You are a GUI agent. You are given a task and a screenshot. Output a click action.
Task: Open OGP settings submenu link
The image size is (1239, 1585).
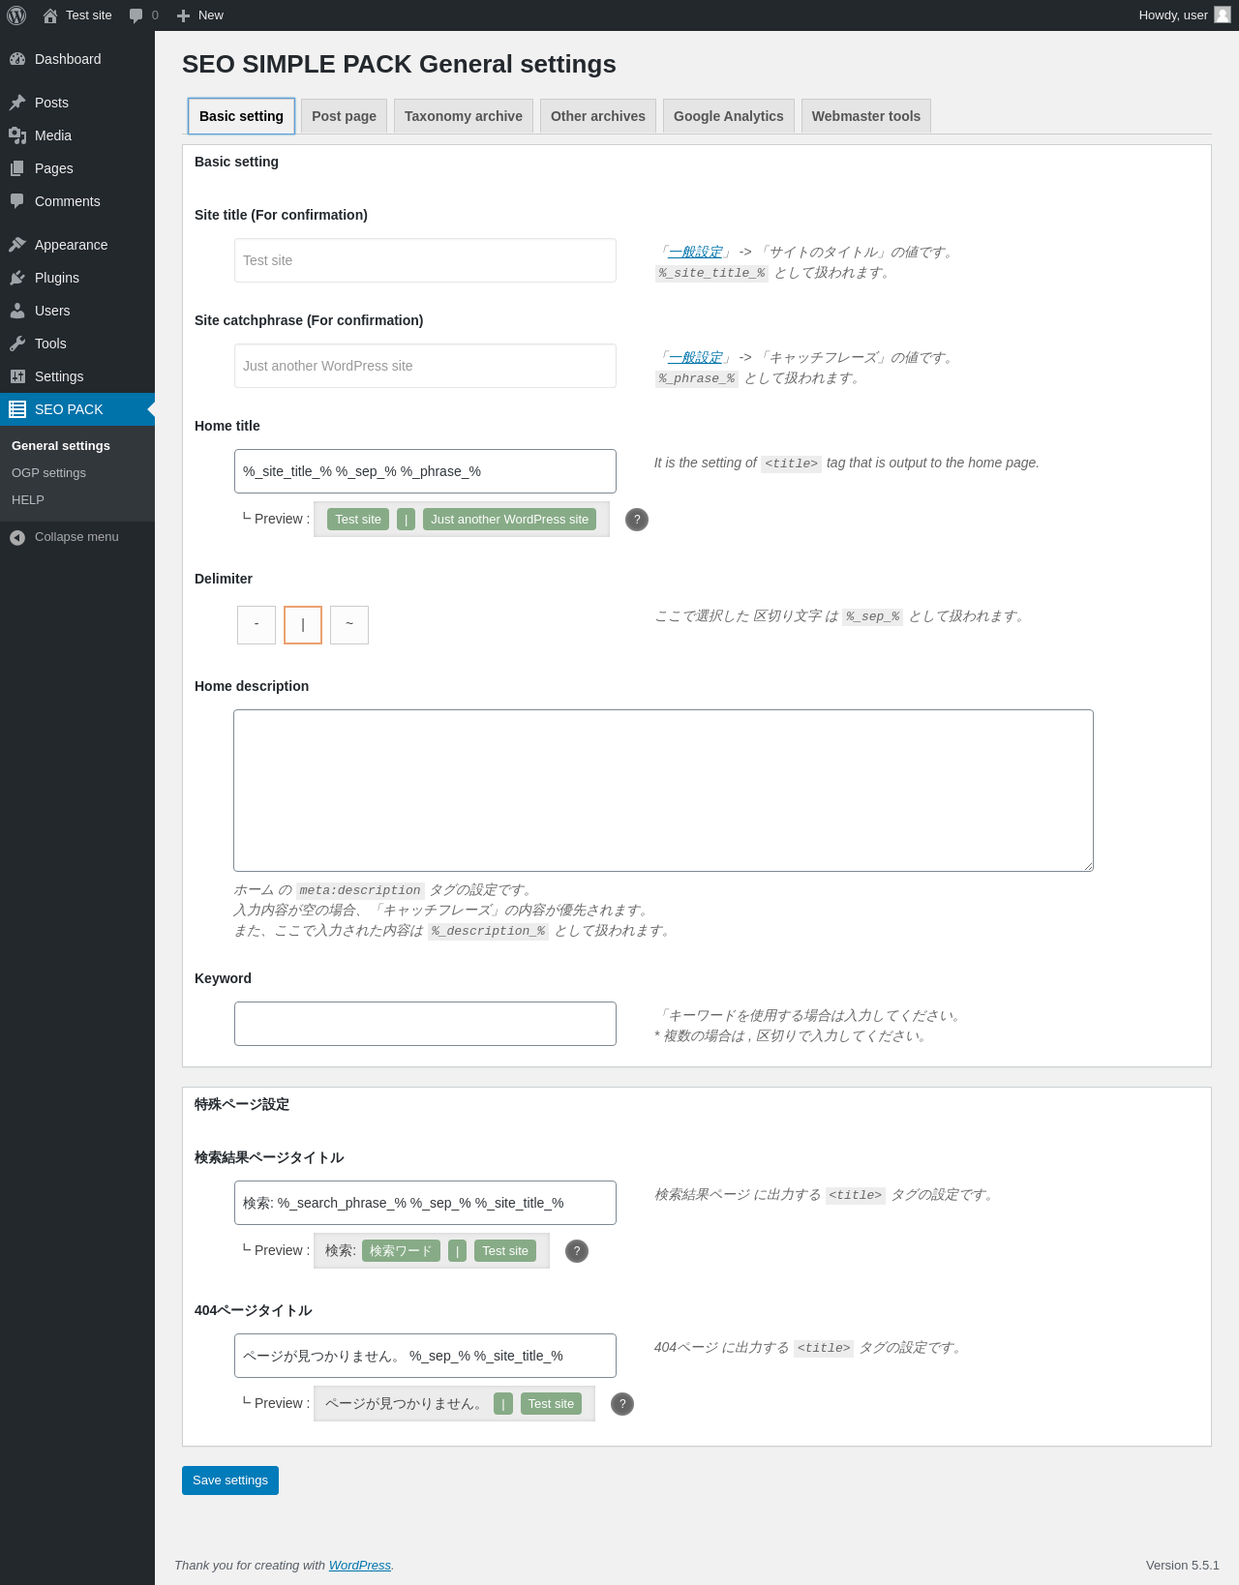(48, 473)
